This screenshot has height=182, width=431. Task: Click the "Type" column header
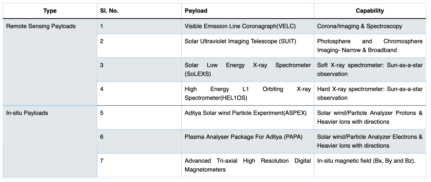pyautogui.click(x=50, y=11)
